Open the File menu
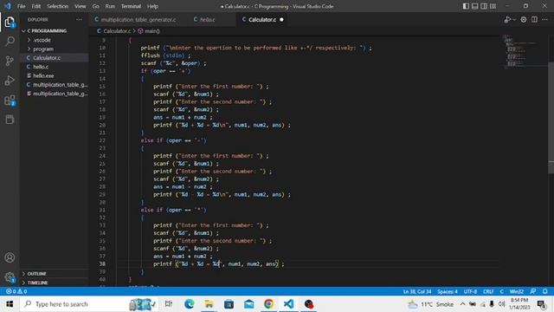 point(21,6)
